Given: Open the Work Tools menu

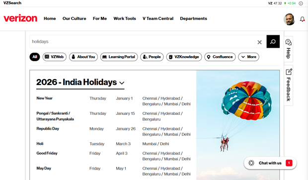Looking at the screenshot, I should (x=125, y=18).
